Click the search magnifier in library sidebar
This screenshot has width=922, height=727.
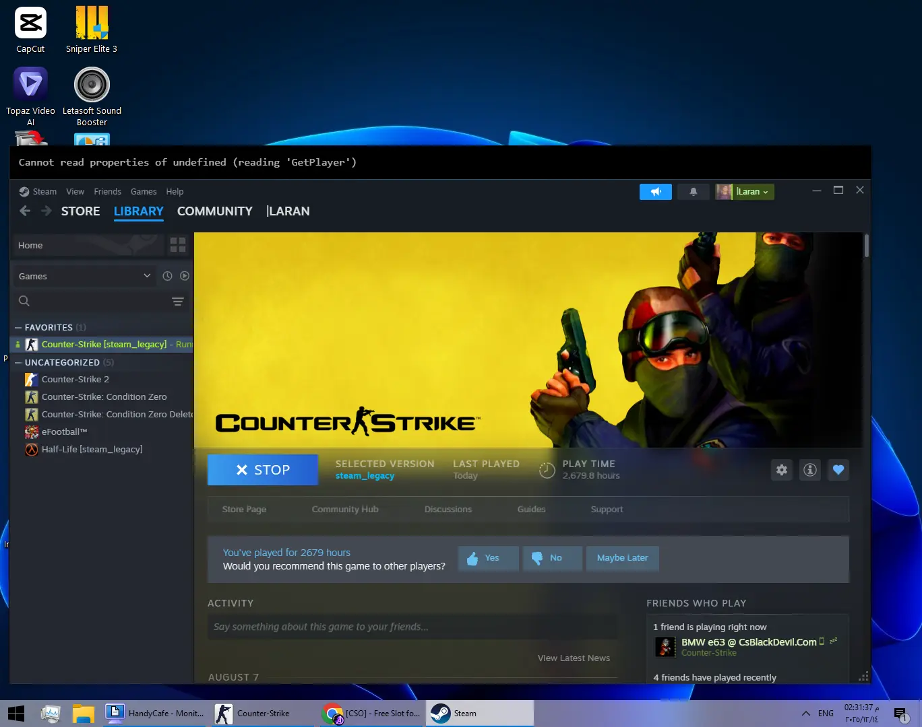pyautogui.click(x=24, y=301)
